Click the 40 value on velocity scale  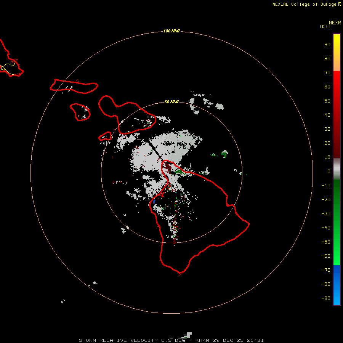[327, 115]
